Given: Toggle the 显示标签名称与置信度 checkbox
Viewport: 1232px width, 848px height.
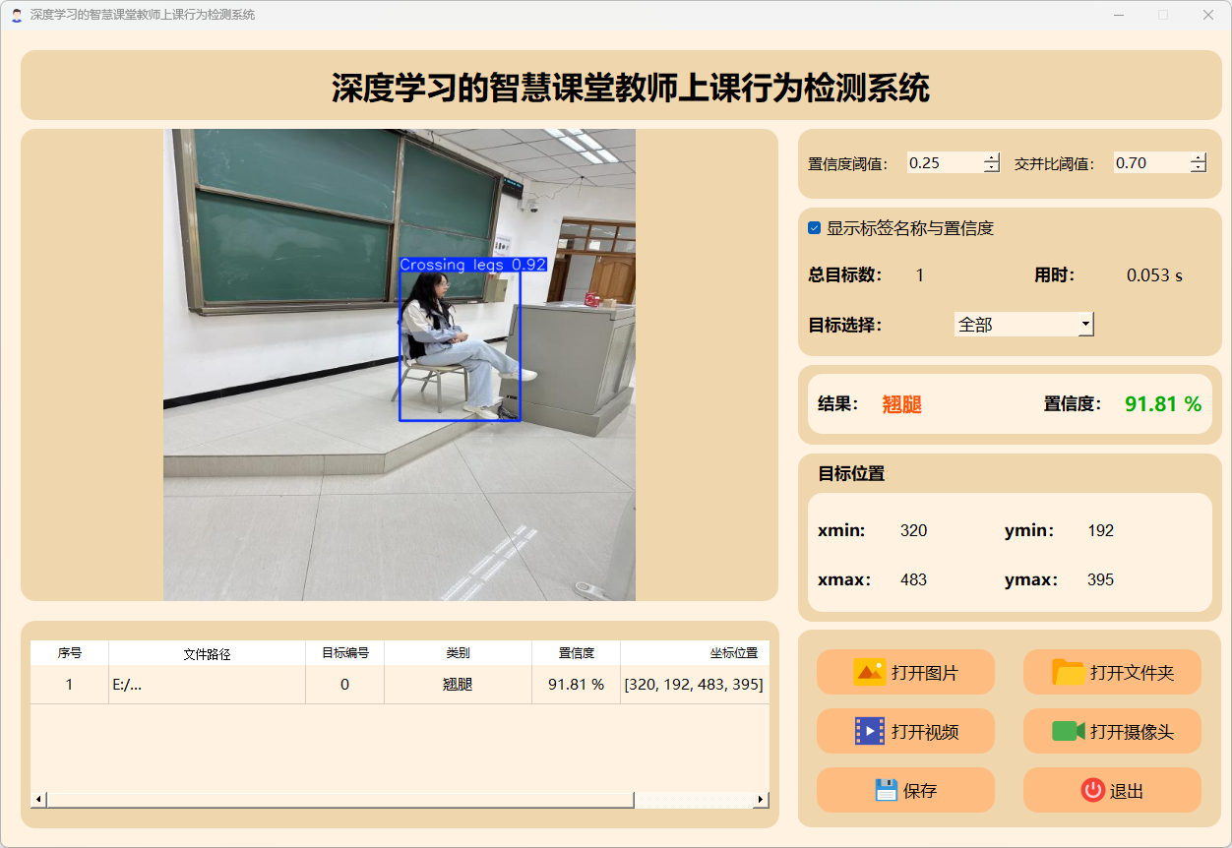Looking at the screenshot, I should tap(815, 228).
